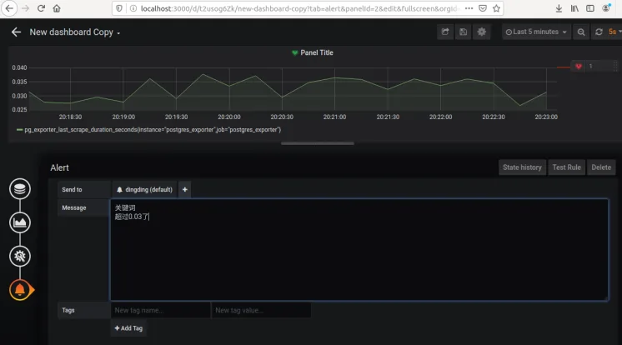Select the Alert tab bell icon
This screenshot has height=345, width=622.
(x=21, y=290)
